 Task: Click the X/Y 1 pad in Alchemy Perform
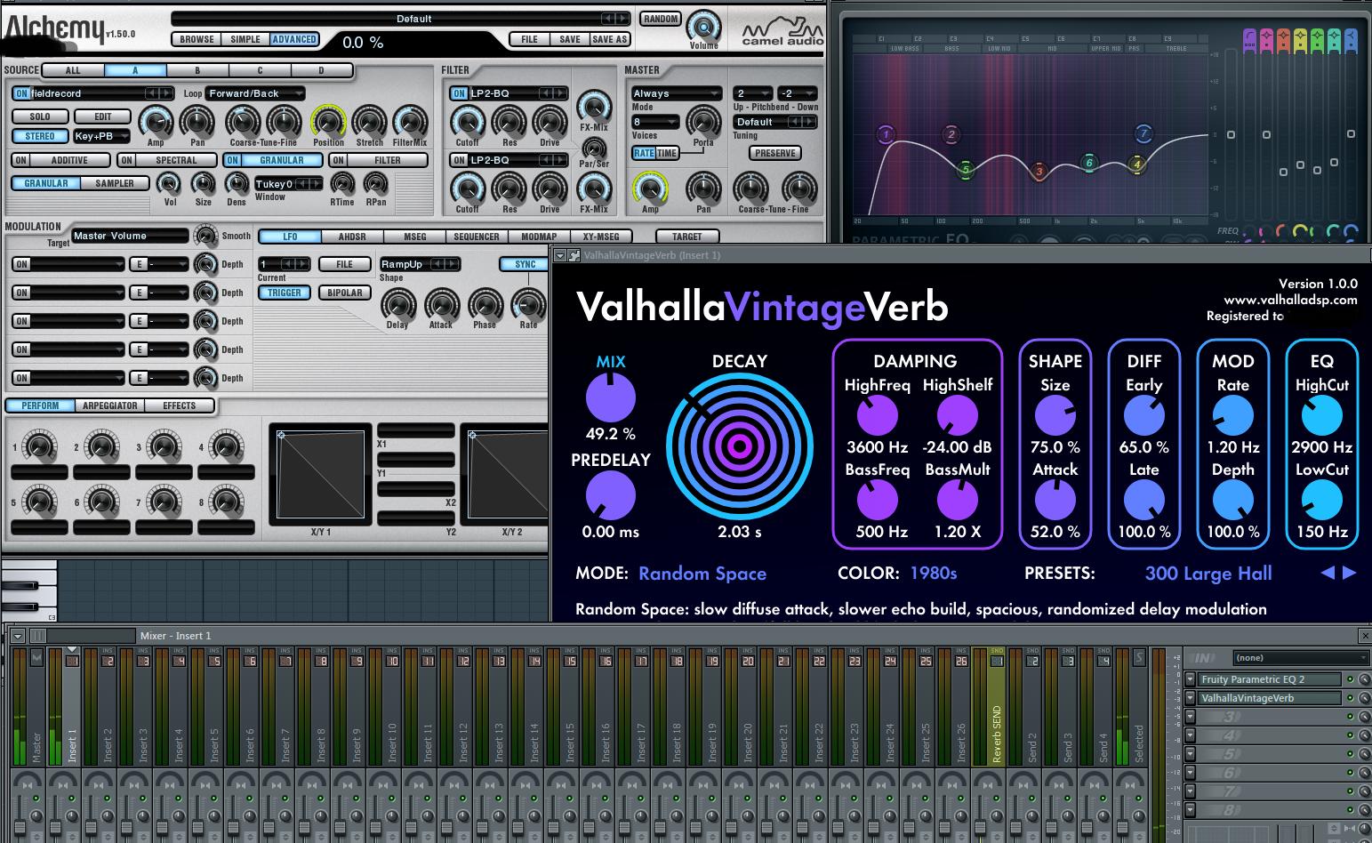321,474
